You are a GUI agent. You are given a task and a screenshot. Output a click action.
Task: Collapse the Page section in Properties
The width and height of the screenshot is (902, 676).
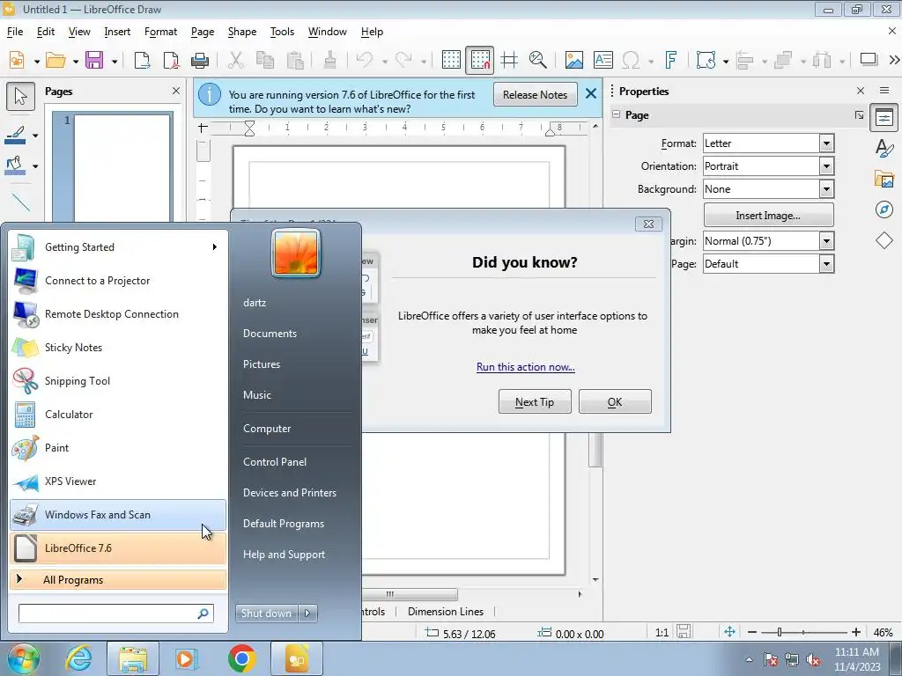pyautogui.click(x=617, y=114)
